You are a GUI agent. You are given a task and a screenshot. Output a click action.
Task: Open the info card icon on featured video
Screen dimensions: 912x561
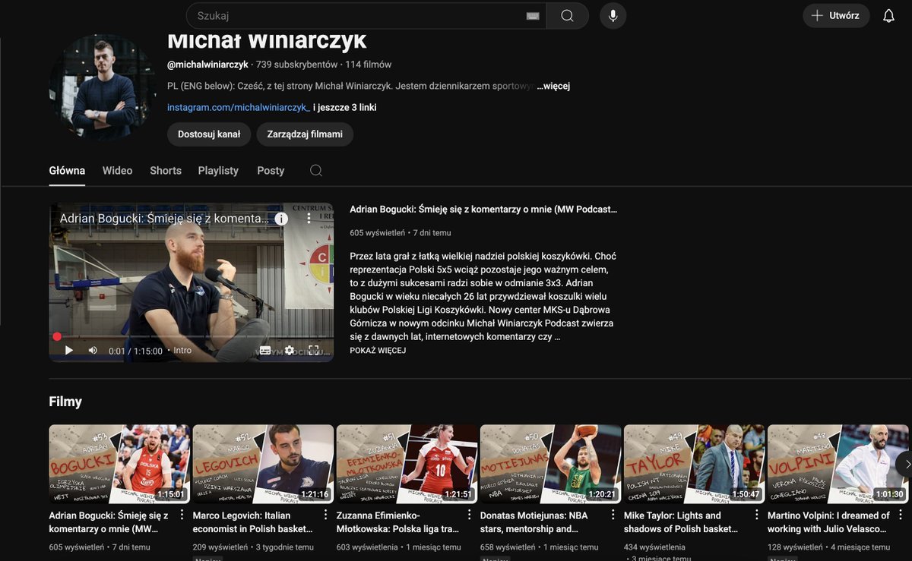click(x=281, y=219)
